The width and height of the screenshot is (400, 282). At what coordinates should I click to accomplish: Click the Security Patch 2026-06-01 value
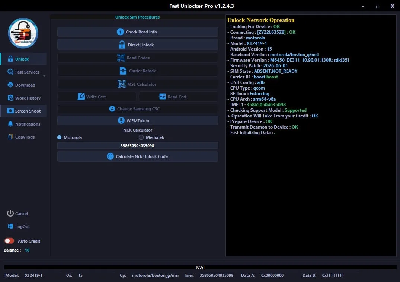click(x=275, y=66)
